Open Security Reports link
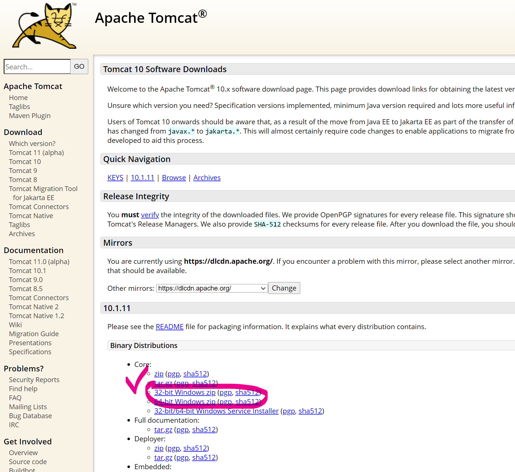Image resolution: width=515 pixels, height=472 pixels. [x=34, y=380]
